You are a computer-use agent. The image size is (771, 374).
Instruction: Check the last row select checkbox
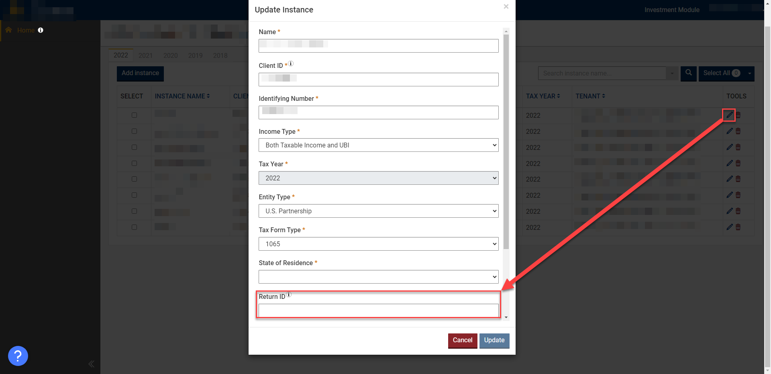pyautogui.click(x=134, y=227)
